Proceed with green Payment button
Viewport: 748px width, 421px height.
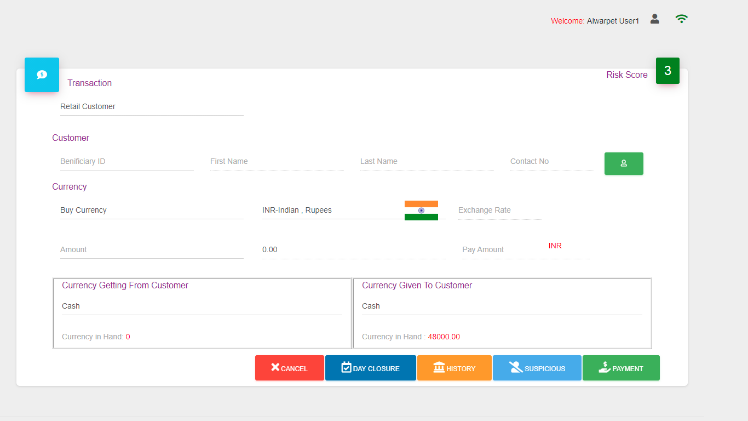tap(621, 368)
